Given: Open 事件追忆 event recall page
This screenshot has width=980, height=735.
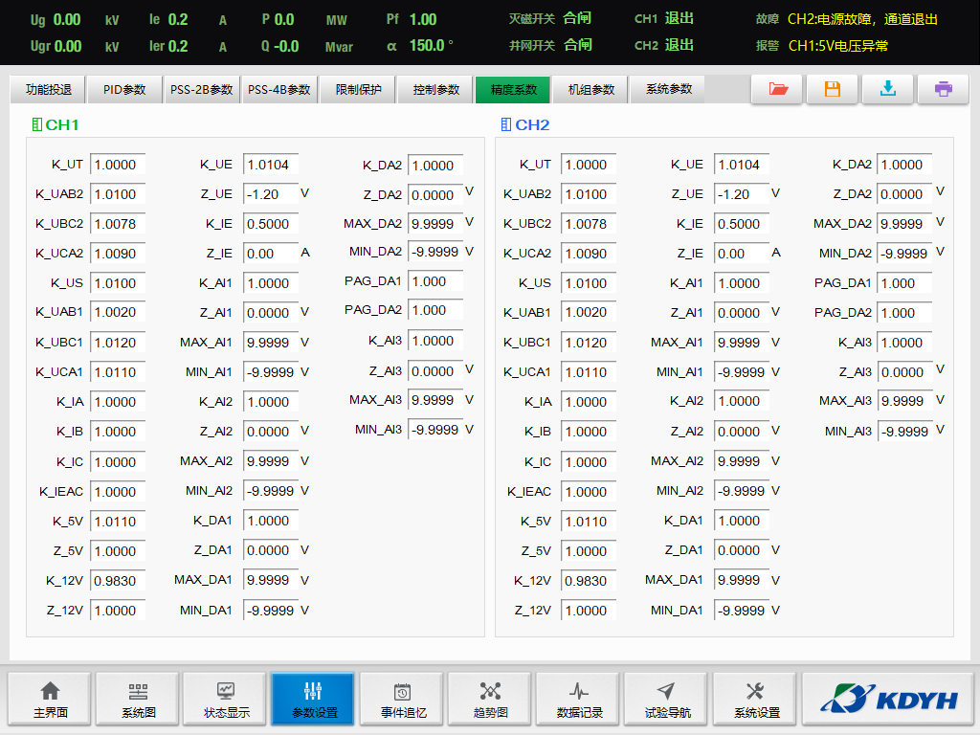Looking at the screenshot, I should point(402,700).
